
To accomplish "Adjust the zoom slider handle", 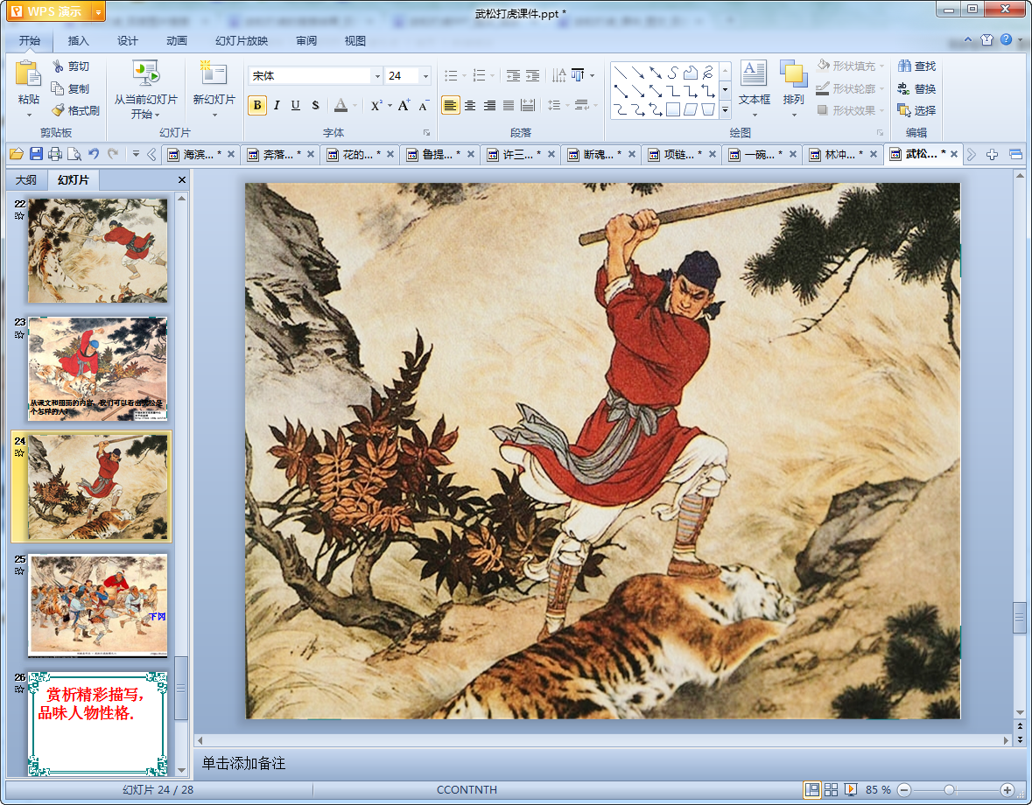I will tap(949, 789).
